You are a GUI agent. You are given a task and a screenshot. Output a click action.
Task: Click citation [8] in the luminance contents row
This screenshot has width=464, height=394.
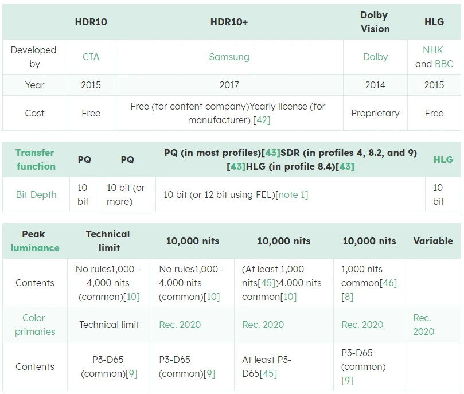pyautogui.click(x=347, y=297)
